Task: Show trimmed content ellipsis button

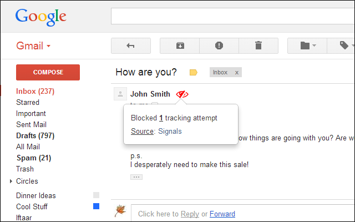Action: [x=136, y=177]
